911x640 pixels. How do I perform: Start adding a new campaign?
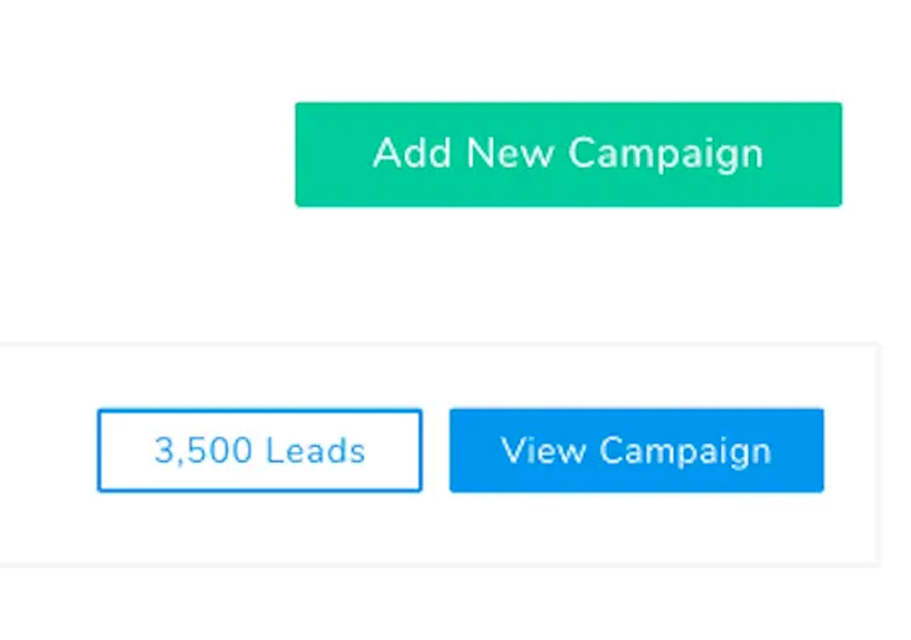point(568,155)
